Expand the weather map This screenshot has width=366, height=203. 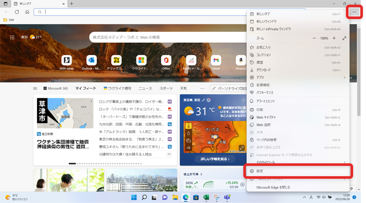[241, 148]
